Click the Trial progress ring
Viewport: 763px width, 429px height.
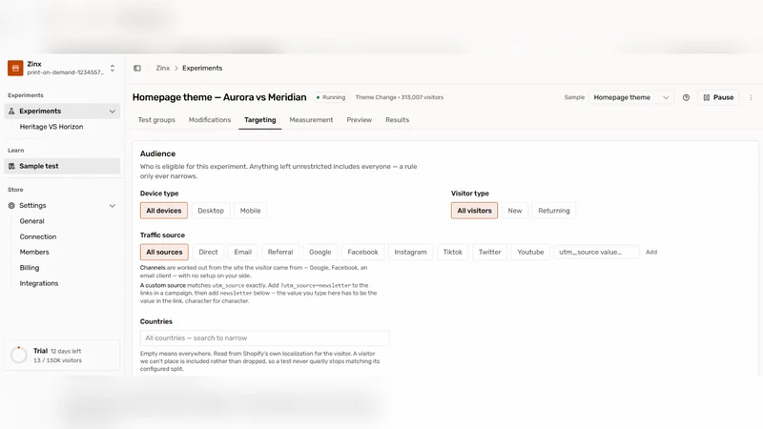pyautogui.click(x=19, y=355)
